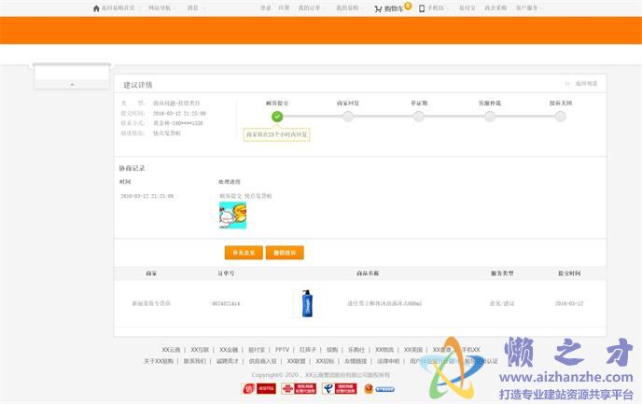Screen dimensions: 642x404
Task: Click the shampoo bottle product image
Action: (x=307, y=303)
